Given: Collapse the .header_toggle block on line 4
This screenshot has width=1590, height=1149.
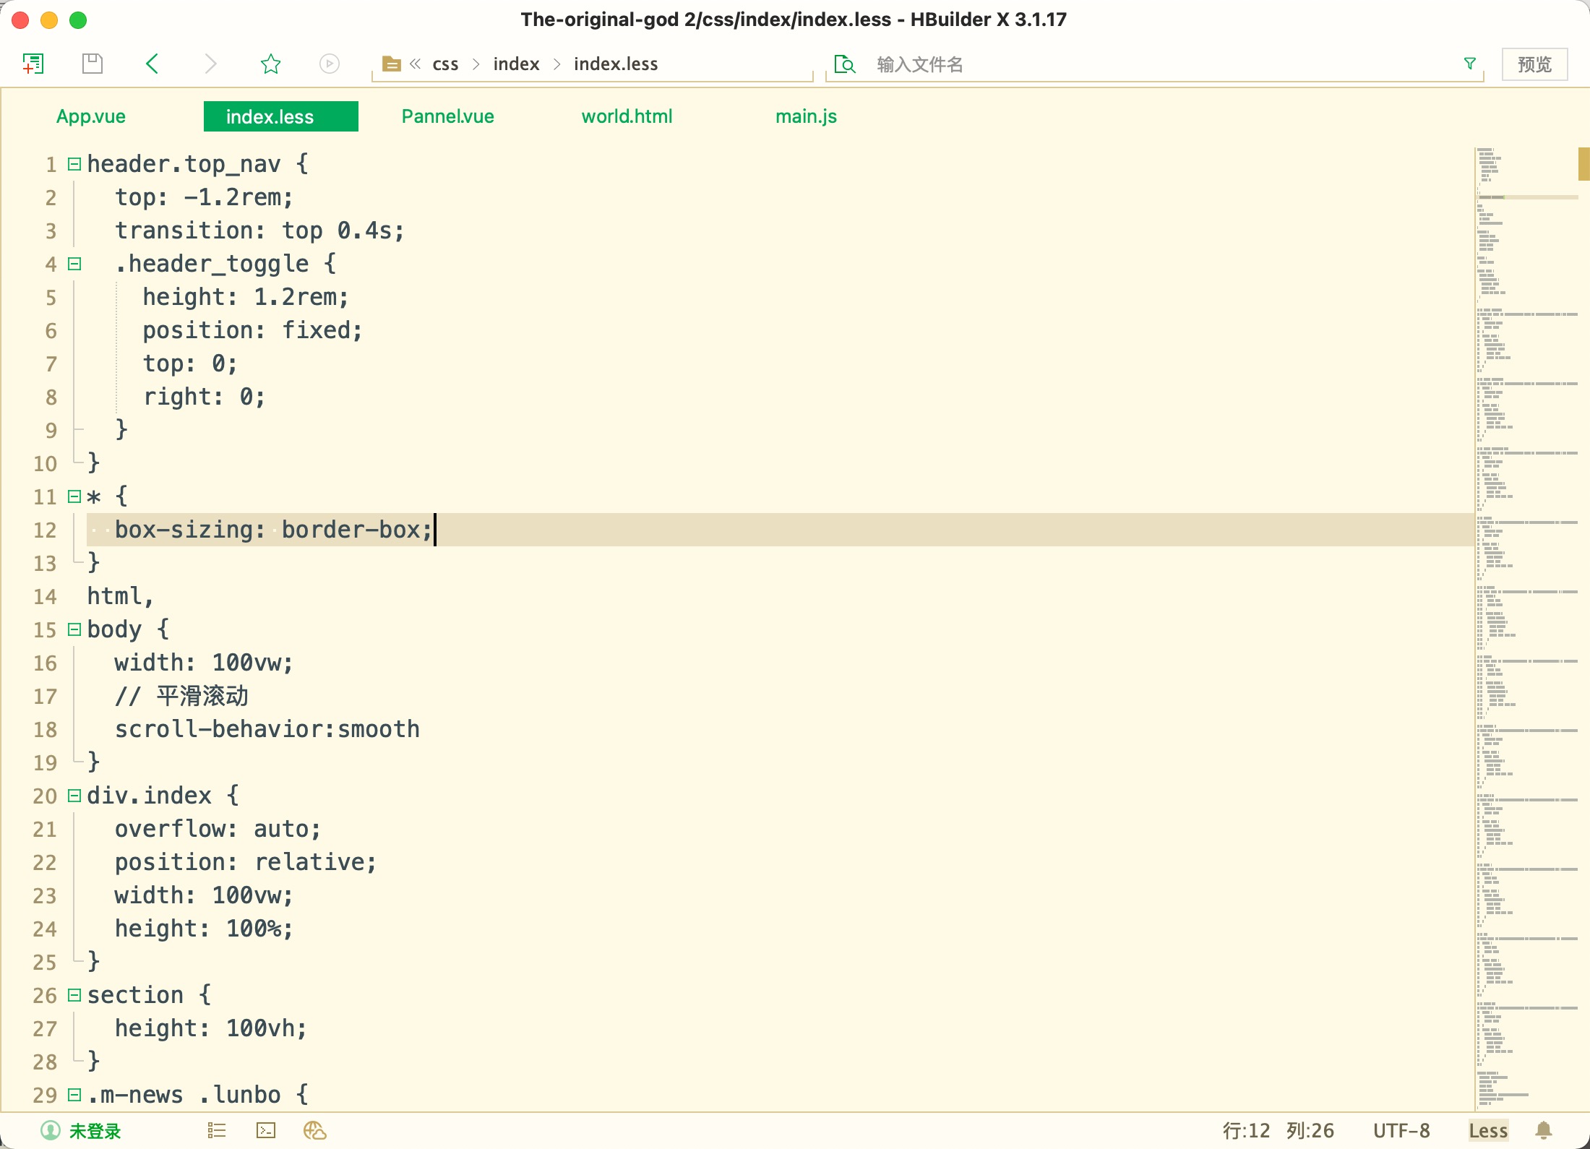Looking at the screenshot, I should (x=74, y=264).
